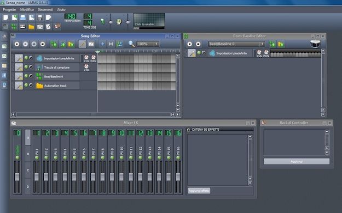The image size is (342, 213).
Task: Show FX Mixer from main toolbar
Action: coord(40,27)
